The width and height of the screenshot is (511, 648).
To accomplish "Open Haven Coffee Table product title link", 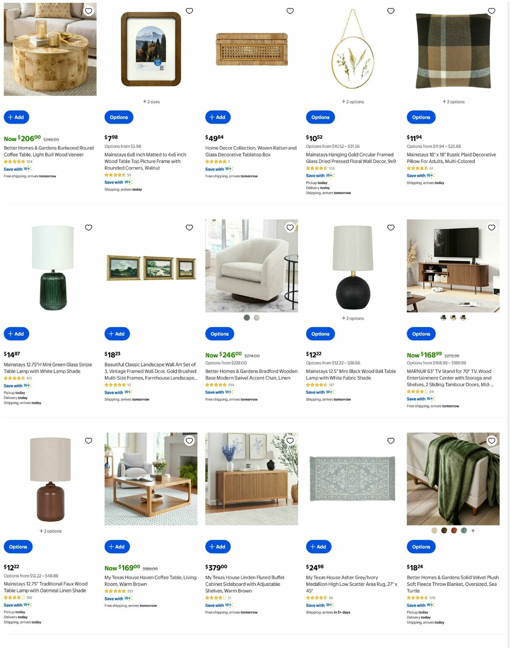I will (x=150, y=581).
